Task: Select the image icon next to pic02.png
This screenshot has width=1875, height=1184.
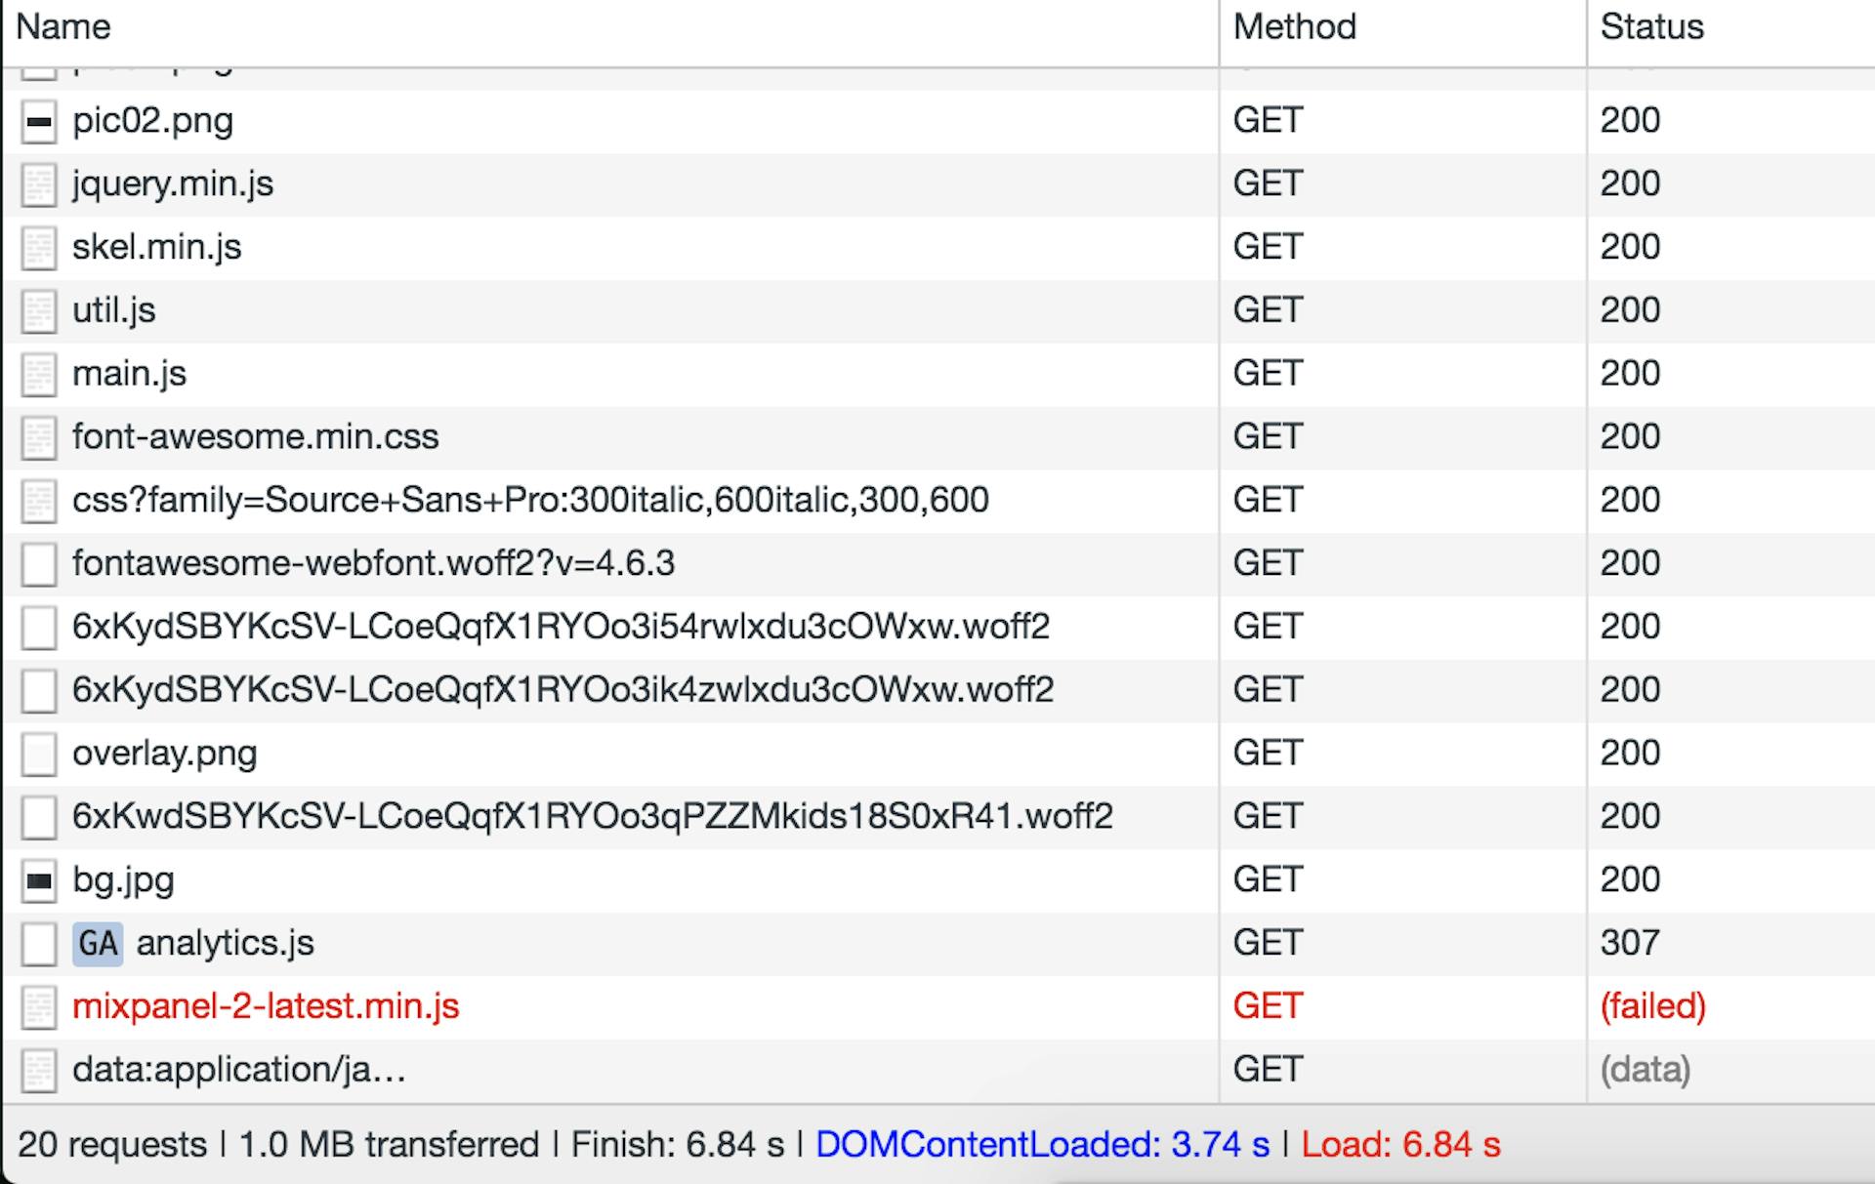Action: coord(39,120)
